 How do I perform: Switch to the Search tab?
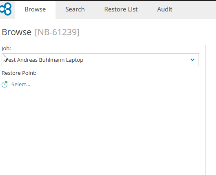pyautogui.click(x=75, y=9)
